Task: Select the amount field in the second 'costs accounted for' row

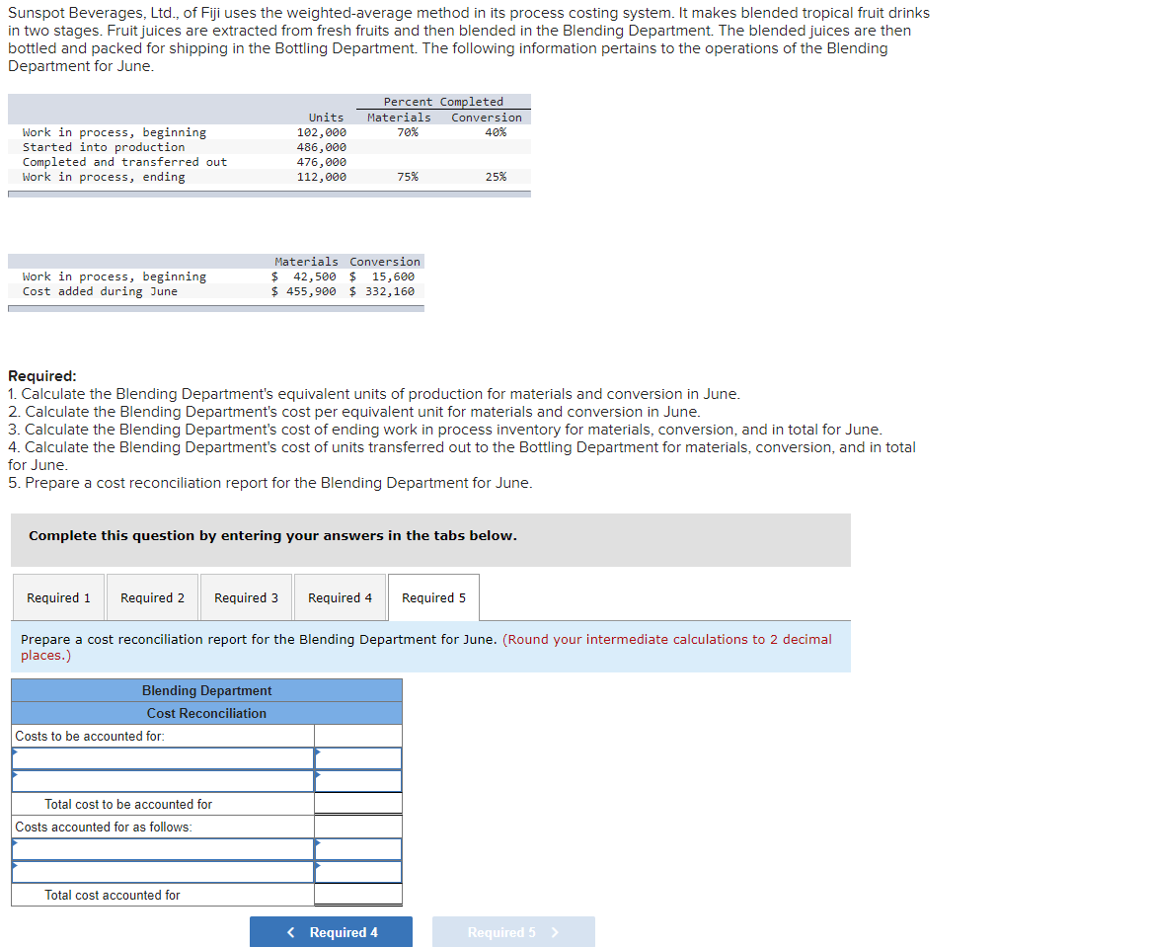Action: point(357,872)
